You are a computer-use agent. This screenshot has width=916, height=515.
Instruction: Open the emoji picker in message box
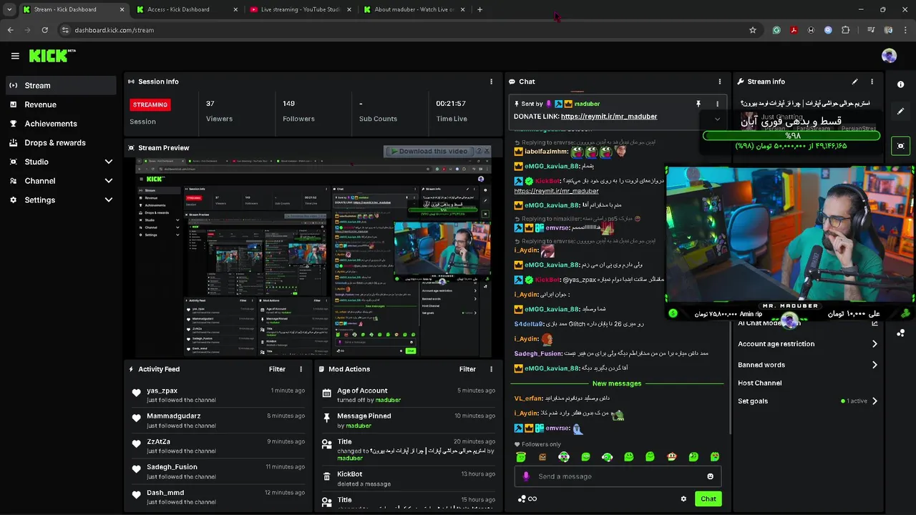tap(710, 476)
